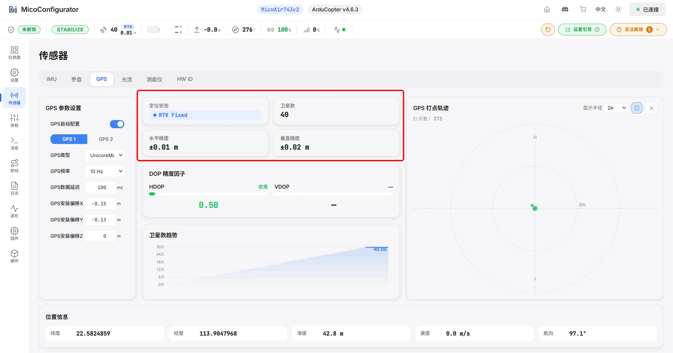Open the Discord icon in top bar

565,9
